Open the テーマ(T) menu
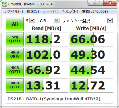The image size is (119, 108). (x=50, y=11)
